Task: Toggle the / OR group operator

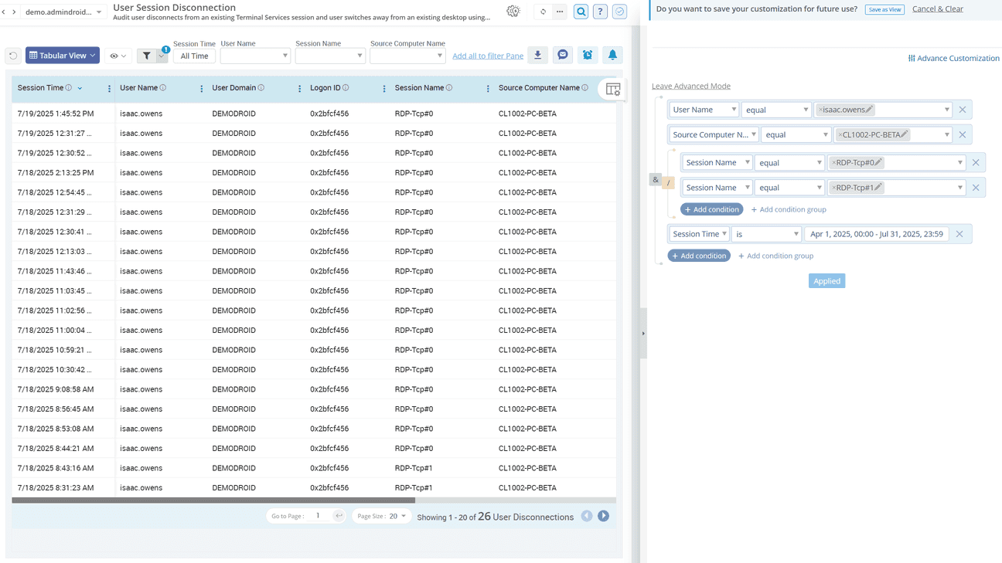Action: coord(668,184)
